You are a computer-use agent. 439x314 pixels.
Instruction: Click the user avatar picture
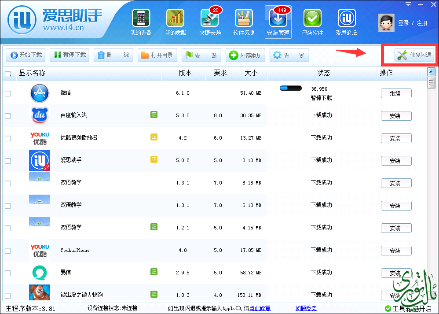pos(386,23)
